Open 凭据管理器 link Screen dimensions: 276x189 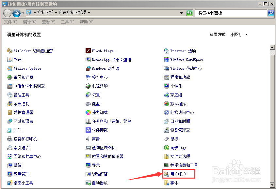[x=23, y=113]
